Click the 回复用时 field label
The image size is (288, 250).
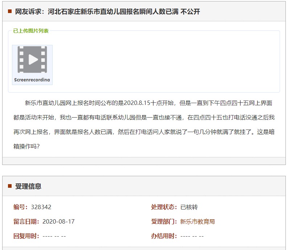(26, 236)
